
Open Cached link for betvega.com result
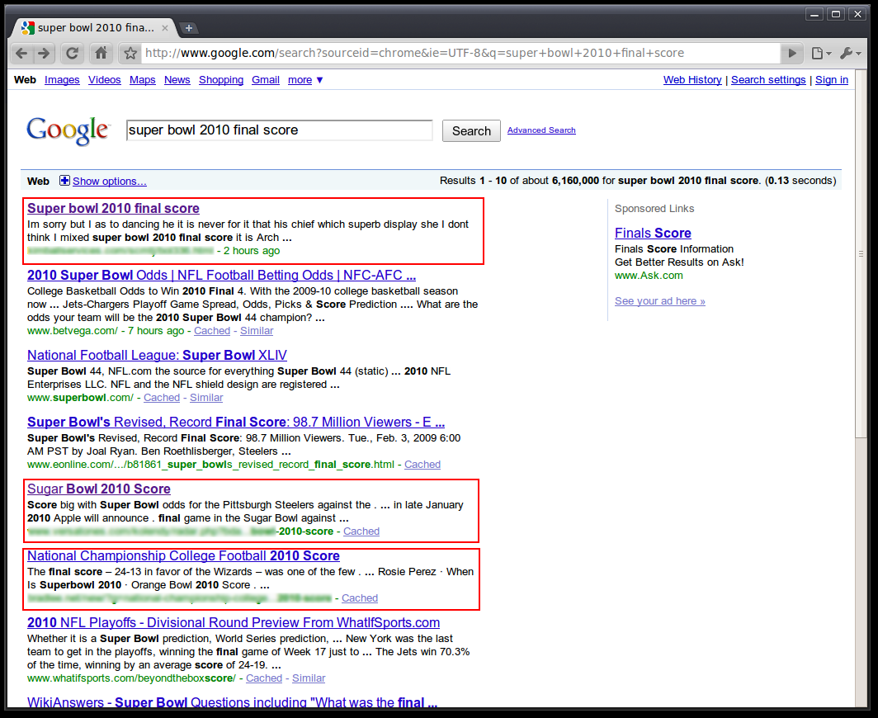point(212,330)
